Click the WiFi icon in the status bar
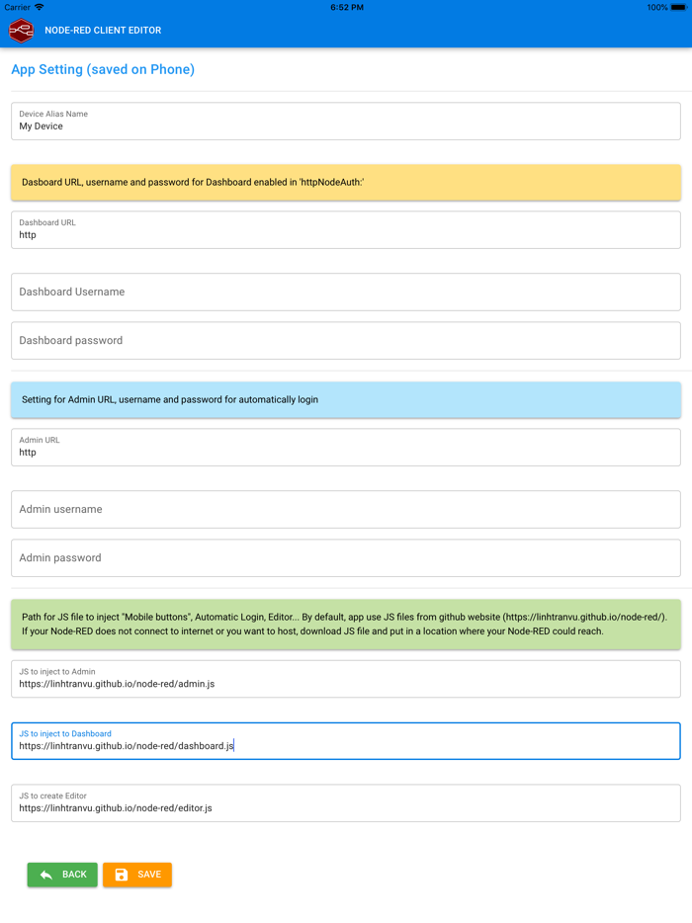The height and width of the screenshot is (923, 692). [38, 7]
